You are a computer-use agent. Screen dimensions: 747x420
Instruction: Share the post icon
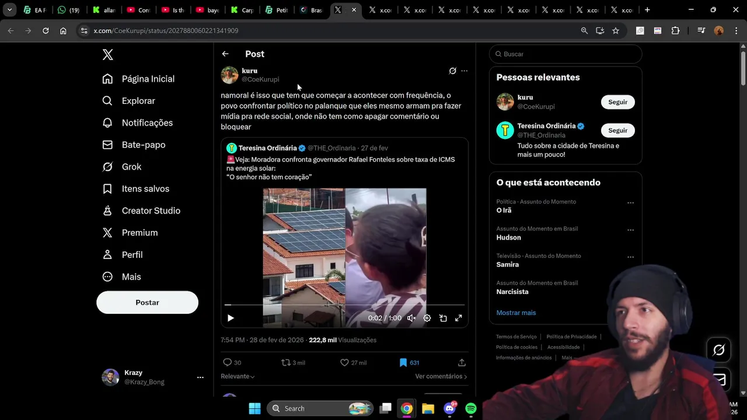tap(462, 362)
